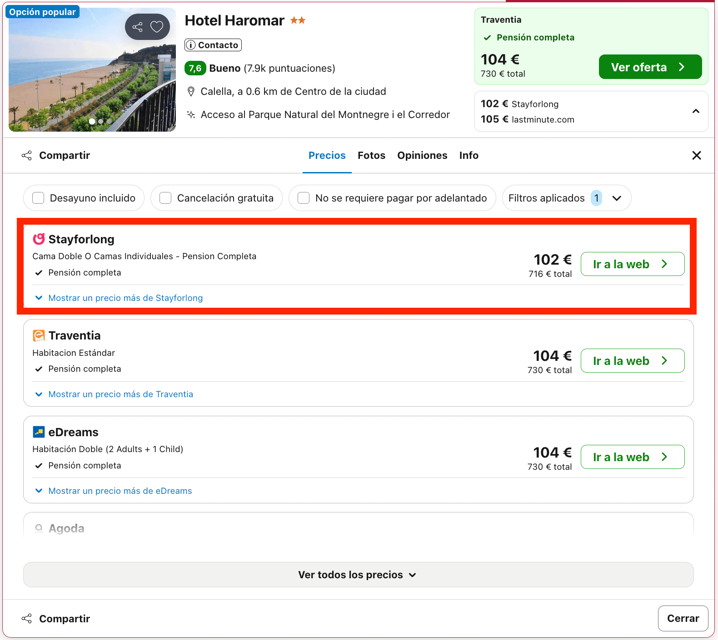Click the Stayforlong logo icon
The image size is (718, 640).
pos(39,239)
